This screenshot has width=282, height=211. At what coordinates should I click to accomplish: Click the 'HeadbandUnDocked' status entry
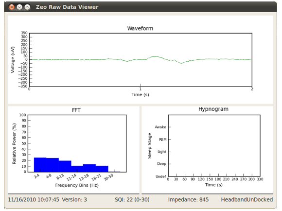point(247,199)
